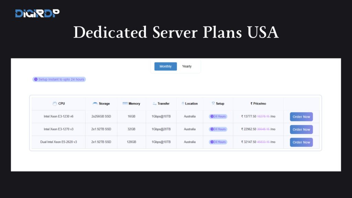Click the Intel Xeon E3-1230 v6 CPU cell
Viewport: 352px width, 198px height.
(x=58, y=117)
